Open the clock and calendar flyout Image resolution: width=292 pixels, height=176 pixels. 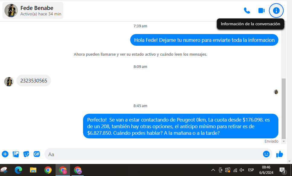[x=266, y=170]
